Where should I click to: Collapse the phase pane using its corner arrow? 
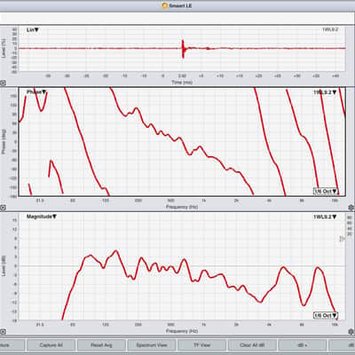pyautogui.click(x=3, y=208)
